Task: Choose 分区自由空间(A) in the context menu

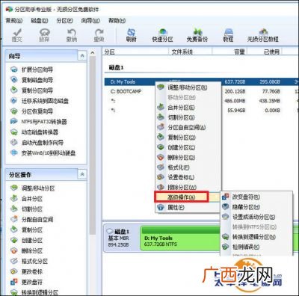Action: pyautogui.click(x=188, y=127)
